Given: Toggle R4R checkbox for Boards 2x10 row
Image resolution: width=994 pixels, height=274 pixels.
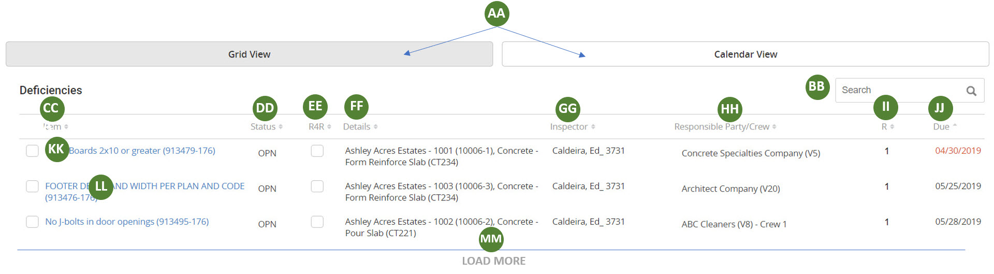Looking at the screenshot, I should [317, 151].
